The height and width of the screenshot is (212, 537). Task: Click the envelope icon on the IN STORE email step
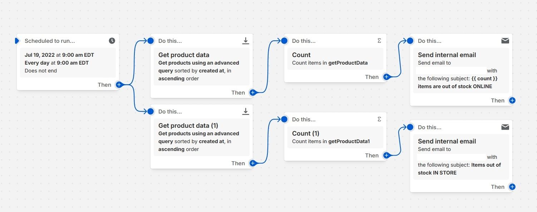(505, 127)
